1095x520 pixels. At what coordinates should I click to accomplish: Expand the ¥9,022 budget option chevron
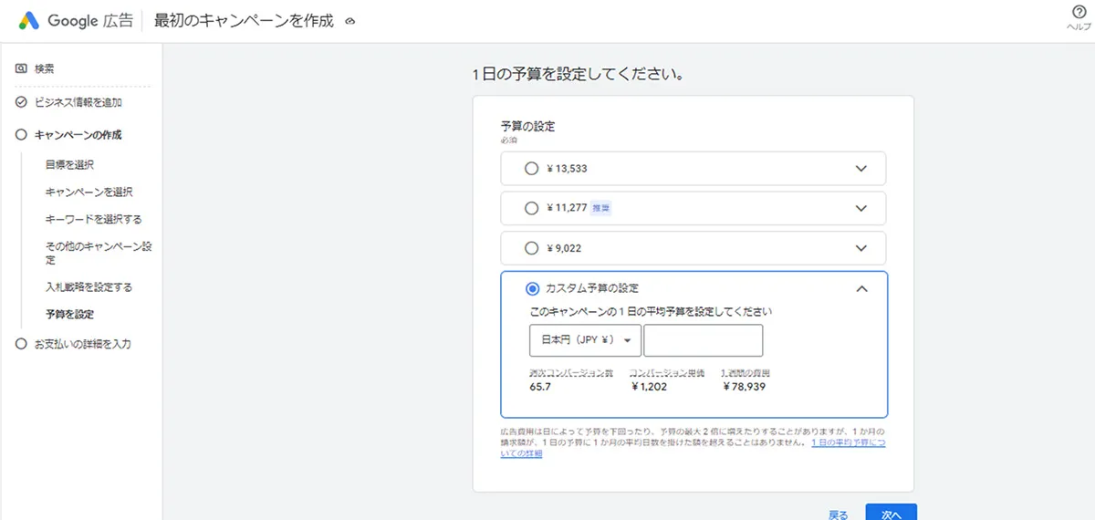tap(860, 247)
